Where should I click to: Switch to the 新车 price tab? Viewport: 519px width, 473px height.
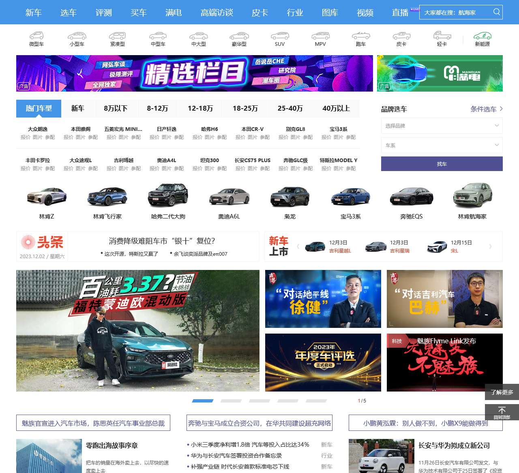tap(77, 109)
